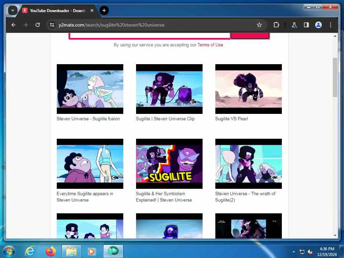Open the Extensions puzzle icon
The height and width of the screenshot is (258, 344).
coord(276,25)
